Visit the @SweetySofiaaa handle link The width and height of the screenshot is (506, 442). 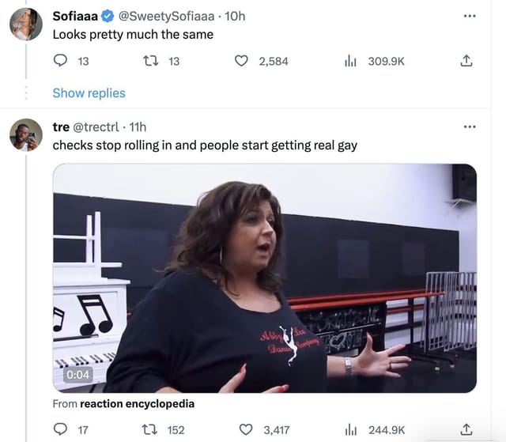tap(166, 16)
